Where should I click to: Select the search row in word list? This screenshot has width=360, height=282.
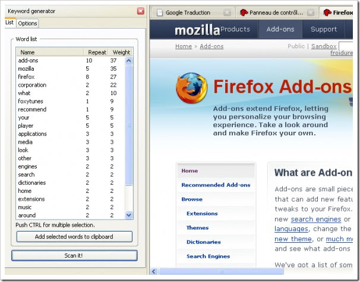pos(71,175)
